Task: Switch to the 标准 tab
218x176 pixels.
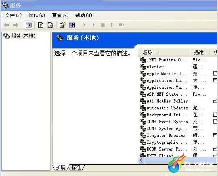Action: [76, 168]
